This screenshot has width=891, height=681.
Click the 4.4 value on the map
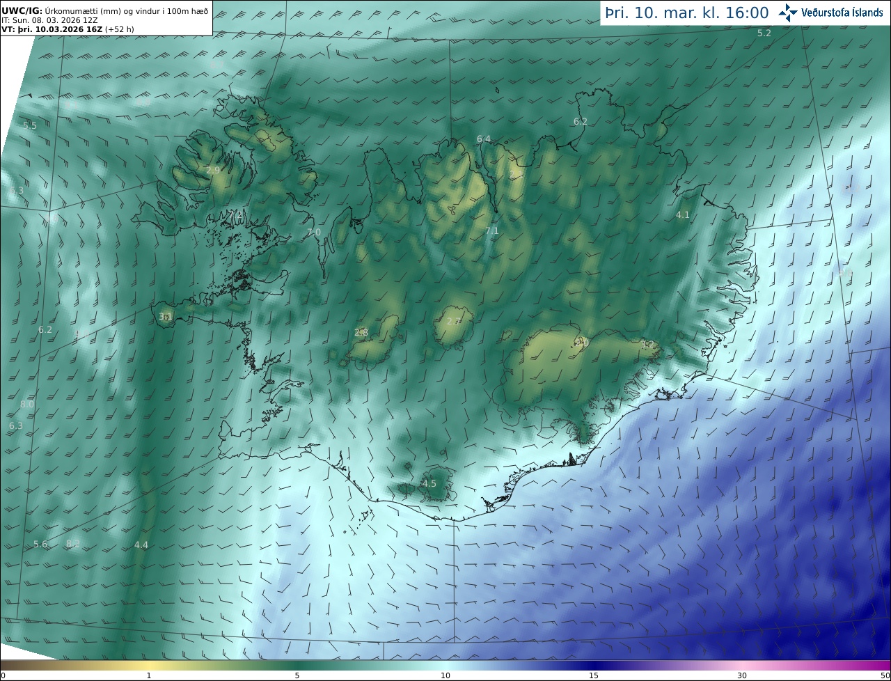(x=141, y=545)
